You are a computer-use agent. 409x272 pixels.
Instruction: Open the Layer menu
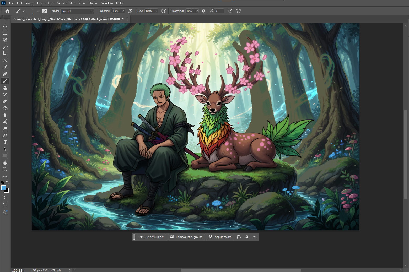point(41,3)
